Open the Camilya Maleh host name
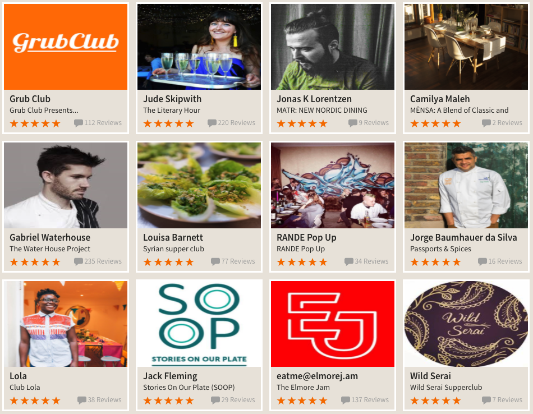The height and width of the screenshot is (414, 533). (x=440, y=99)
